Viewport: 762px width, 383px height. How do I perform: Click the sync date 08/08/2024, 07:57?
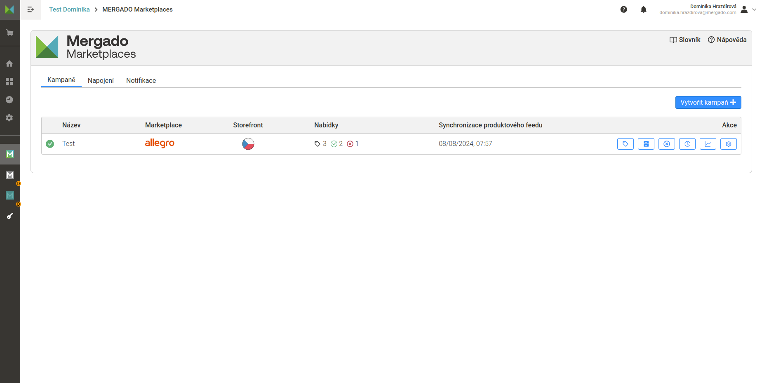(466, 144)
